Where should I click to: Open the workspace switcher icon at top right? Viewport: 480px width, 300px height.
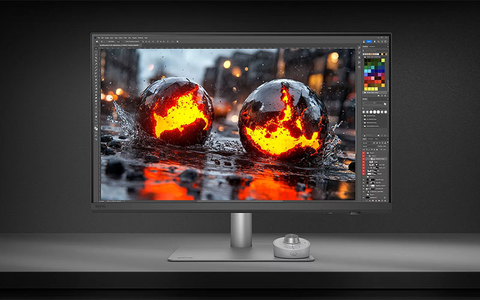pos(386,41)
